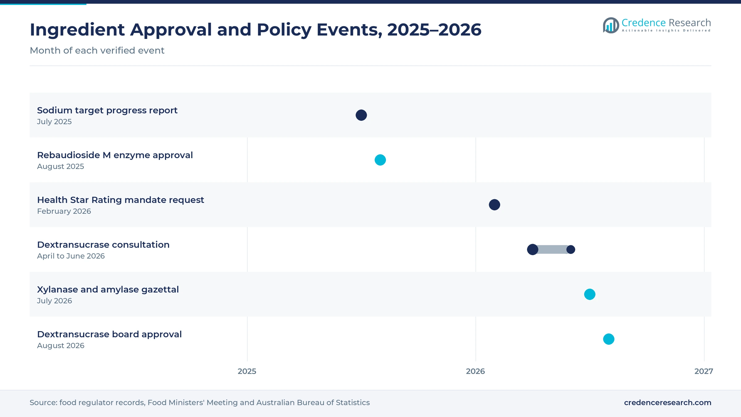
Task: Open the credenceresearch.com link
Action: coord(668,402)
